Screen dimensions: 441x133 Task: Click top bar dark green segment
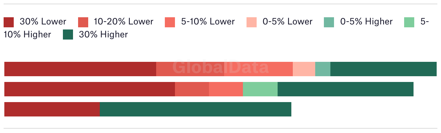click(x=384, y=69)
